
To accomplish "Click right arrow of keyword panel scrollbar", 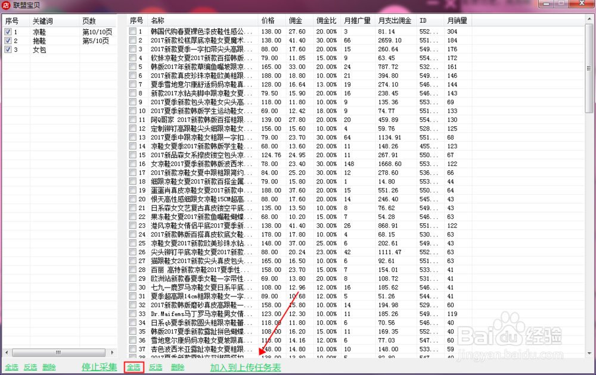I will click(x=113, y=352).
